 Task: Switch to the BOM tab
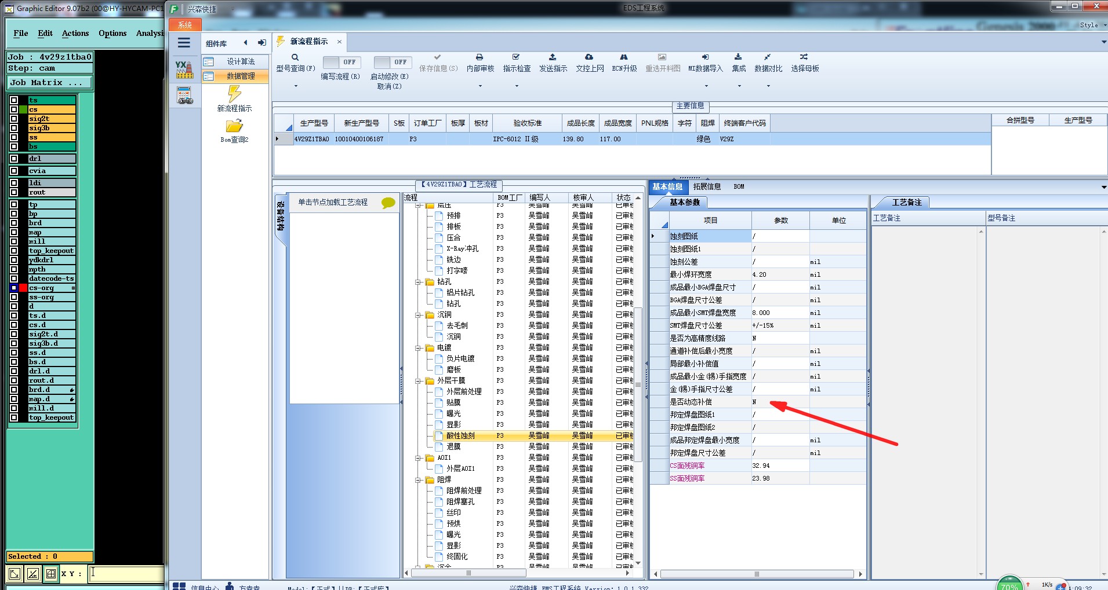pyautogui.click(x=739, y=186)
